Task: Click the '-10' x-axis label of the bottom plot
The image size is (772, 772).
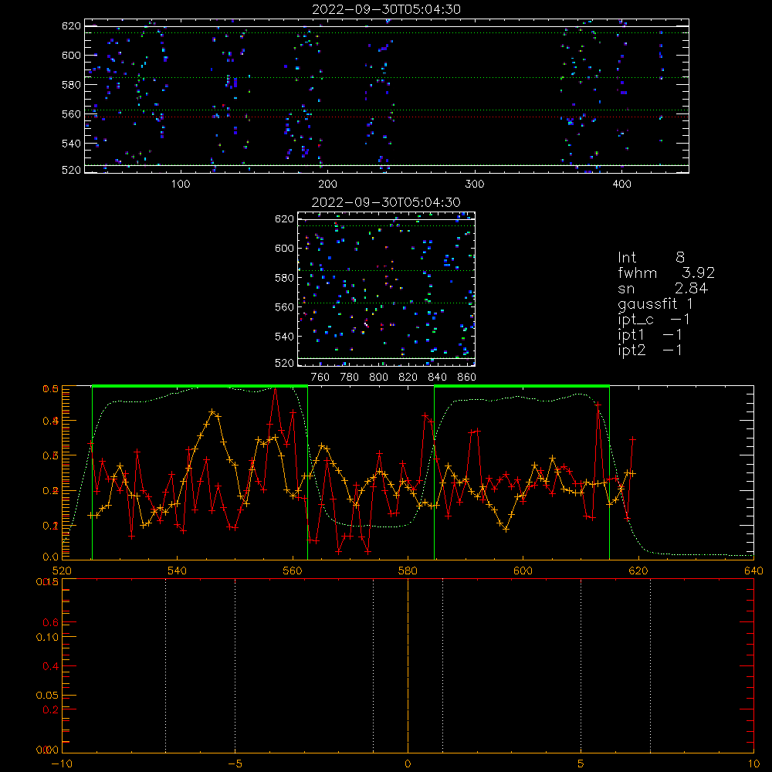Action: (x=62, y=764)
